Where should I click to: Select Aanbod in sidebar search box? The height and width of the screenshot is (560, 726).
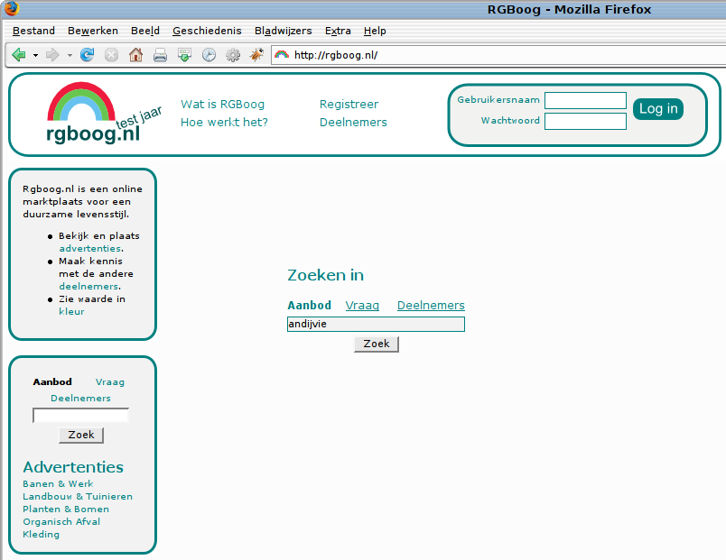coord(52,382)
